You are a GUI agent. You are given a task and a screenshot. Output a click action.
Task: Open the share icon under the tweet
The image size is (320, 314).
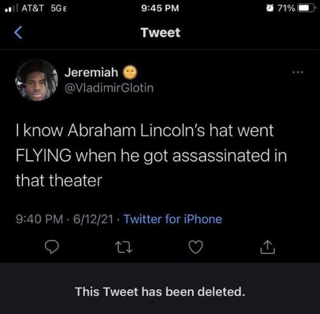pos(267,247)
